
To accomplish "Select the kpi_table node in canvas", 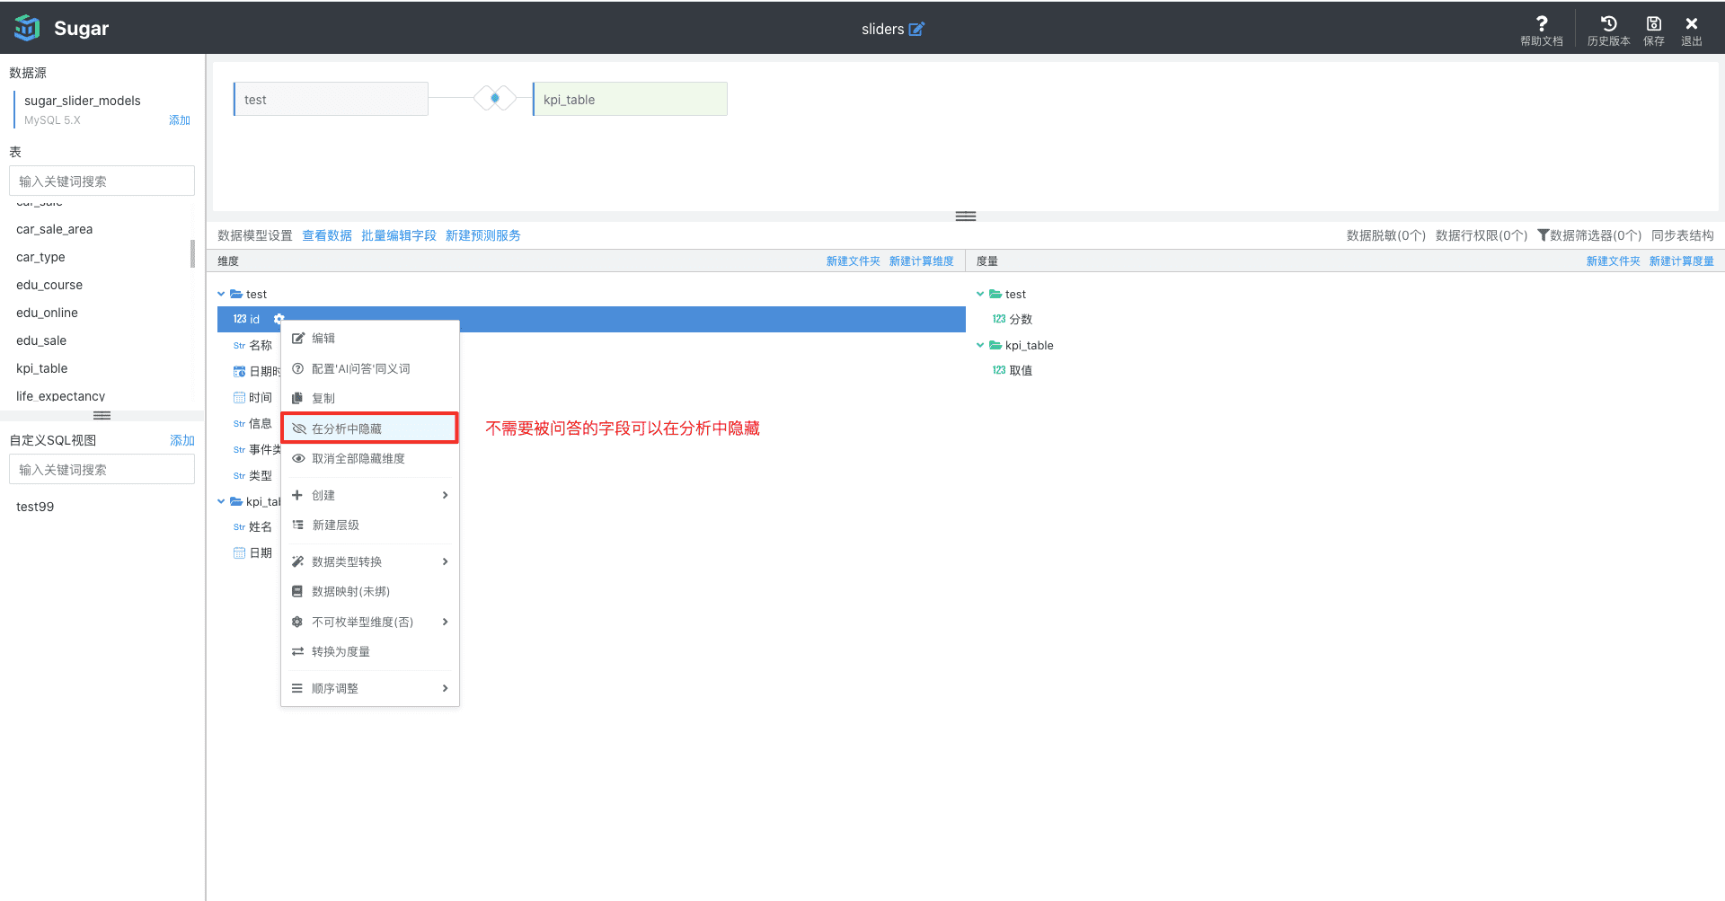I will 630,99.
